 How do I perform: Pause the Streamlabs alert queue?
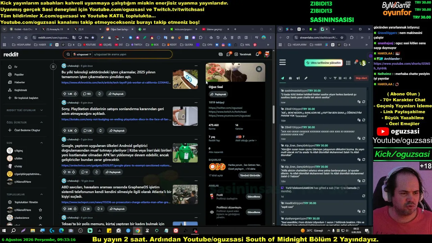tap(340, 78)
